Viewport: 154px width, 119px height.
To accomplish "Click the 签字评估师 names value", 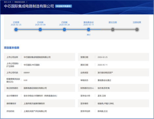I will pyautogui.click(x=103, y=111).
